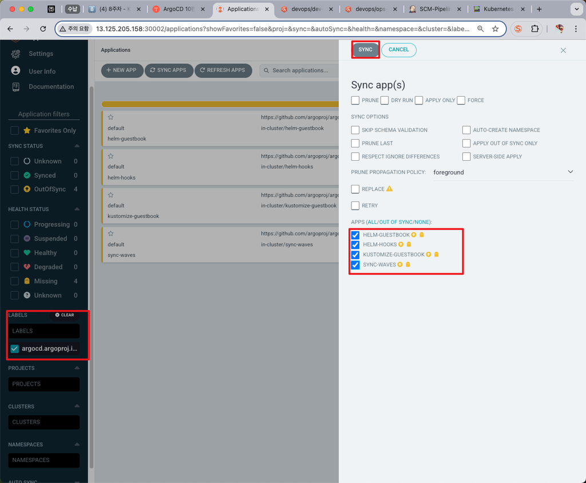Check the Favorites Only filter
Screen dimensions: 586x483
point(14,130)
